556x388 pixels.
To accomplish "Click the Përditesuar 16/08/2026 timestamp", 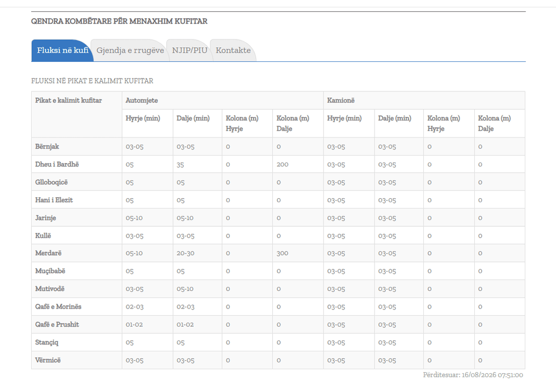I will point(473,375).
